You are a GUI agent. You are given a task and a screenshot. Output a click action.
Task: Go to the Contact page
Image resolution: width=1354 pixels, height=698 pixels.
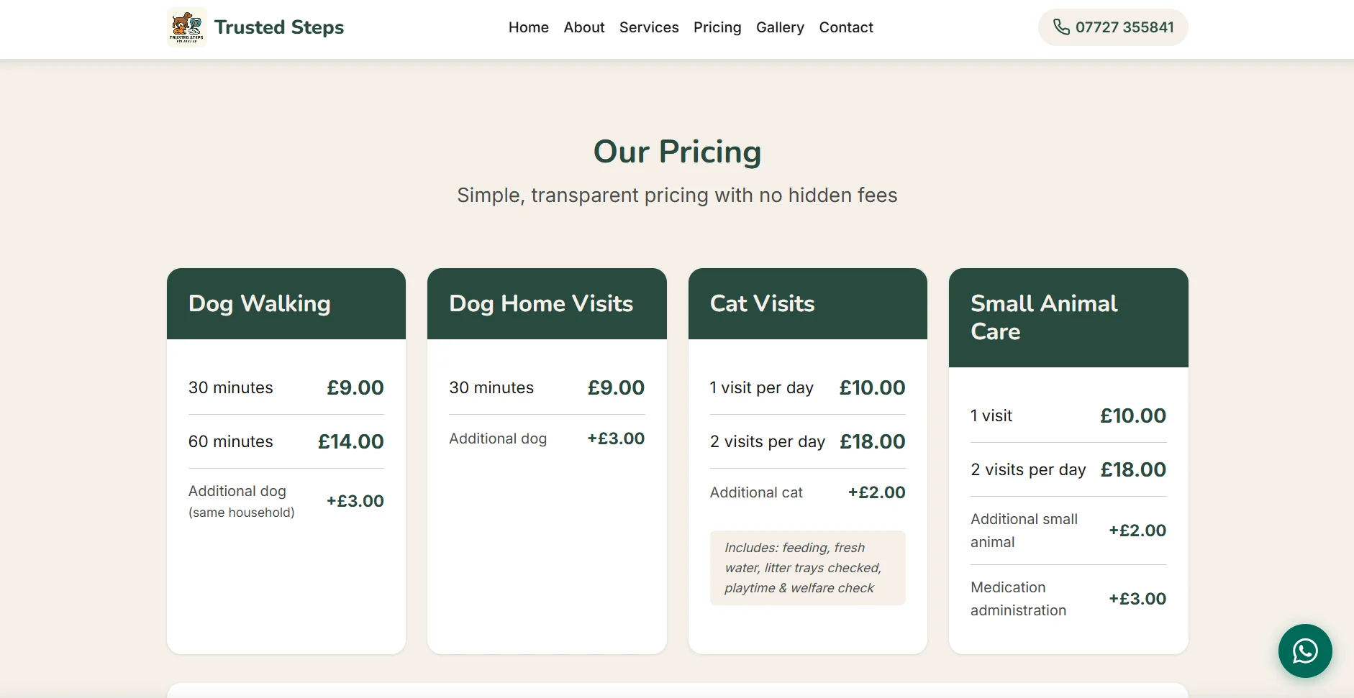click(846, 27)
